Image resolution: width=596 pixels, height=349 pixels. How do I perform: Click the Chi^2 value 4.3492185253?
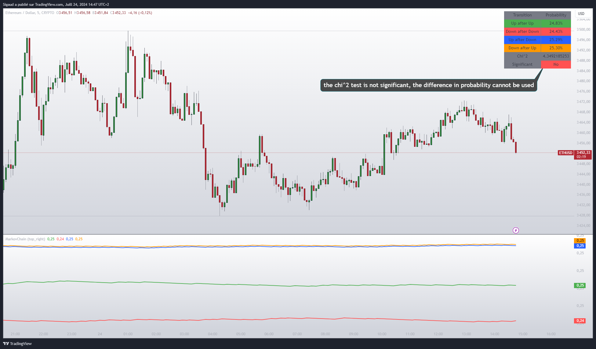pos(556,56)
